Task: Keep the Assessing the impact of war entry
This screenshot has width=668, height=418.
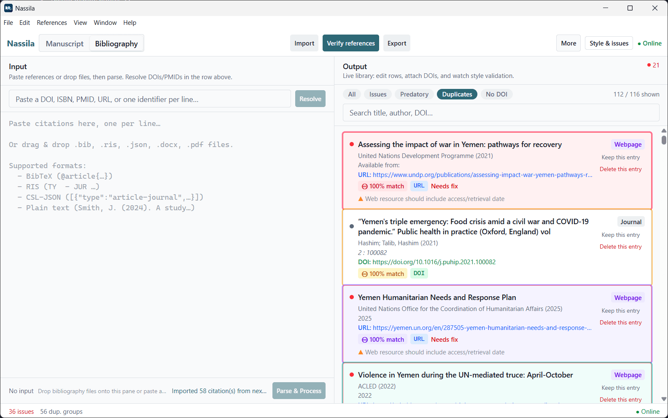Action: click(x=621, y=157)
